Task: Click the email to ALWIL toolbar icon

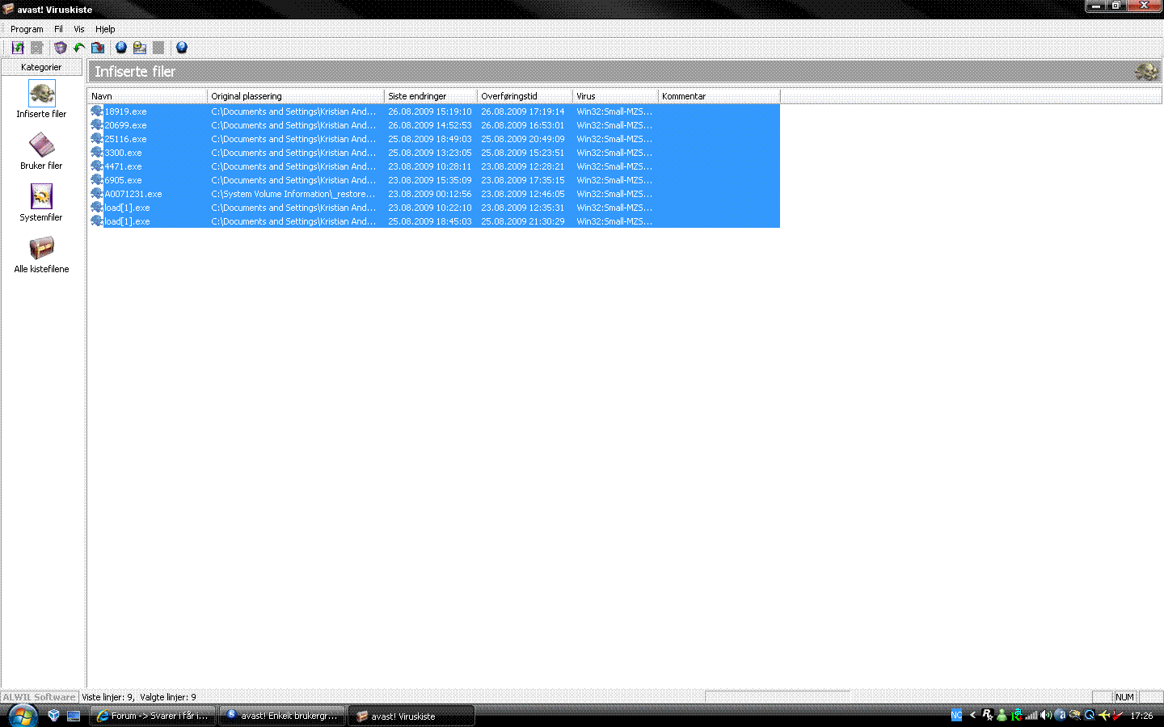Action: pos(140,48)
